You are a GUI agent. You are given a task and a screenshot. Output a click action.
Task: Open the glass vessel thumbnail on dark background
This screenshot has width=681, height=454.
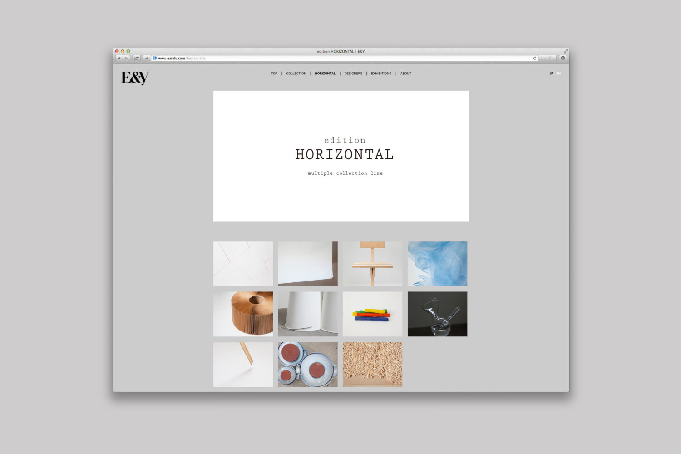pos(437,314)
